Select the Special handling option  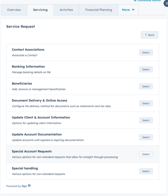(146, 171)
